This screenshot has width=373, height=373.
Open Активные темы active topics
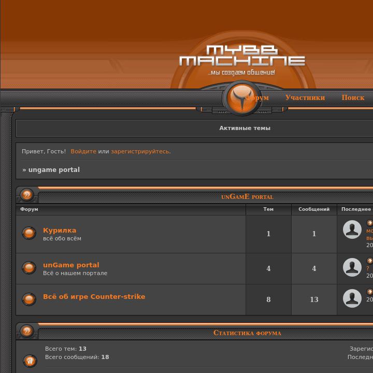click(x=245, y=128)
